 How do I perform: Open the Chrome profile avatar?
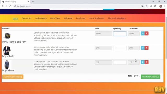161,6
